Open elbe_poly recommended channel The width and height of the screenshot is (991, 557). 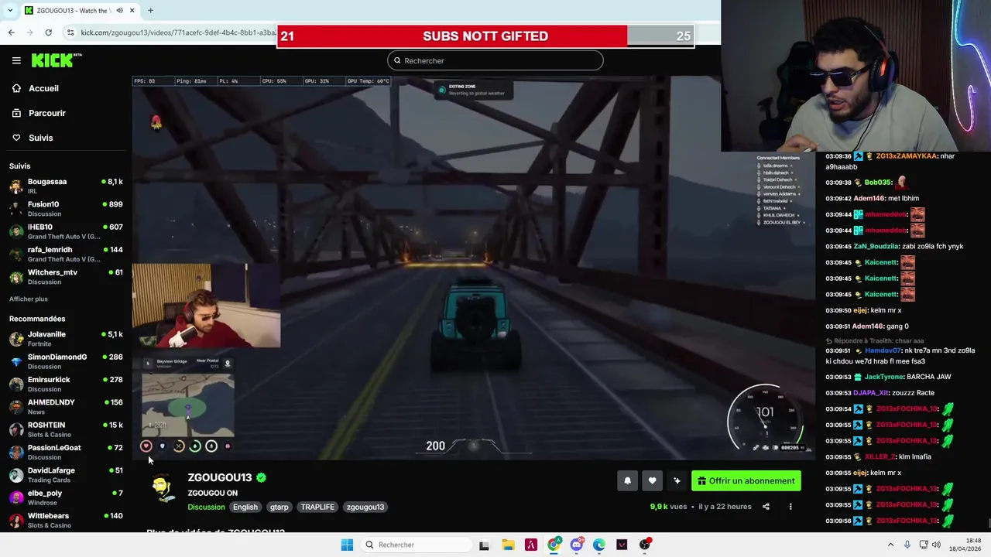click(66, 497)
